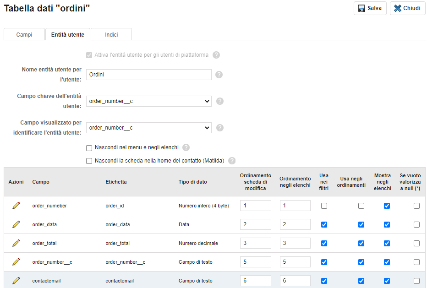
Task: Uncheck Mostra negli elenchi for order_total
Action: pos(387,243)
